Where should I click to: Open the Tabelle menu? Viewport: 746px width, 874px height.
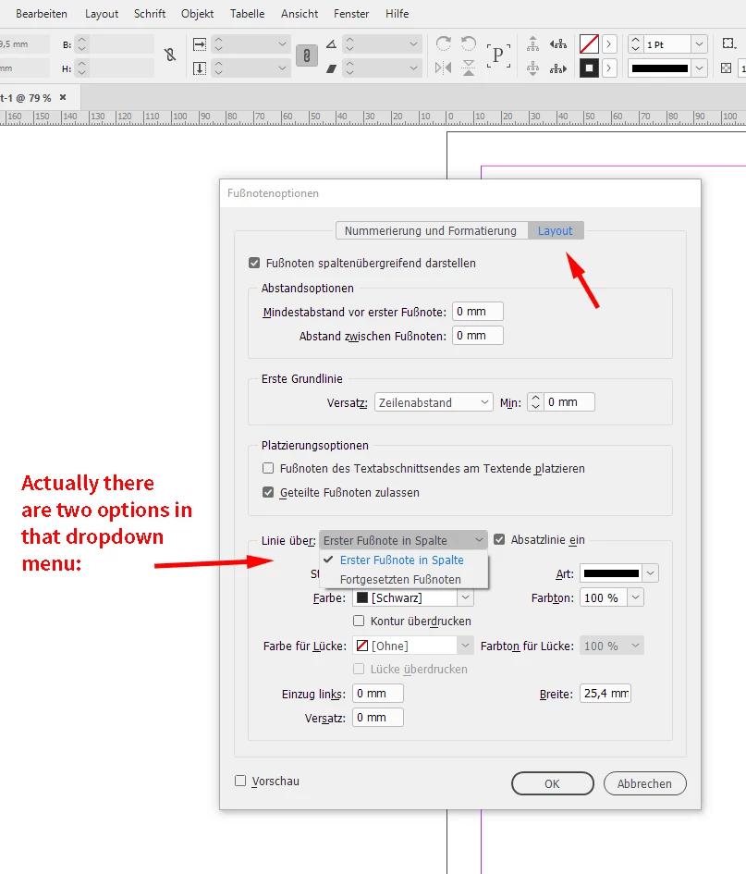point(248,13)
